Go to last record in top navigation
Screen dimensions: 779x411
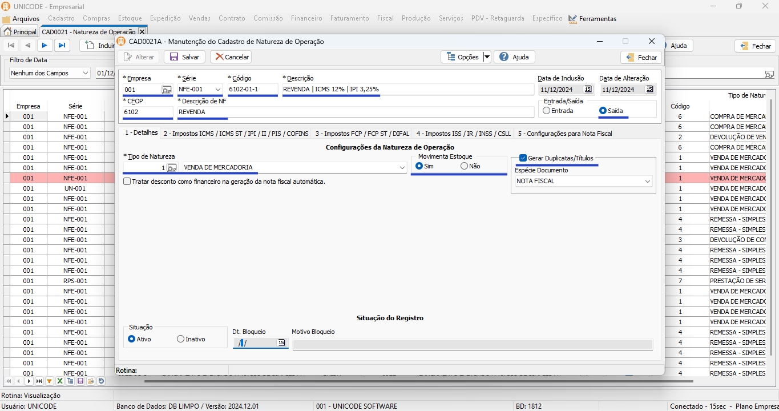coord(62,46)
